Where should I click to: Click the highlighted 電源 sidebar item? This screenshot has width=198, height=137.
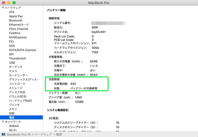[21, 117]
